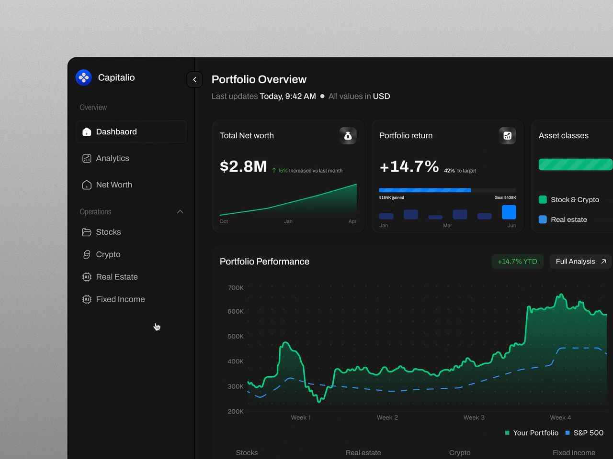The image size is (613, 459).
Task: Open the Dashboard menu item
Action: (x=131, y=132)
